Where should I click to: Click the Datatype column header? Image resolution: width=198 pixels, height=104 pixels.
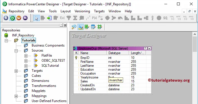click(118, 53)
